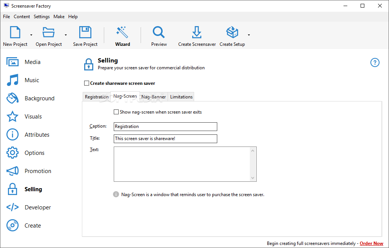Click the Create Screensaver download icon

(197, 32)
